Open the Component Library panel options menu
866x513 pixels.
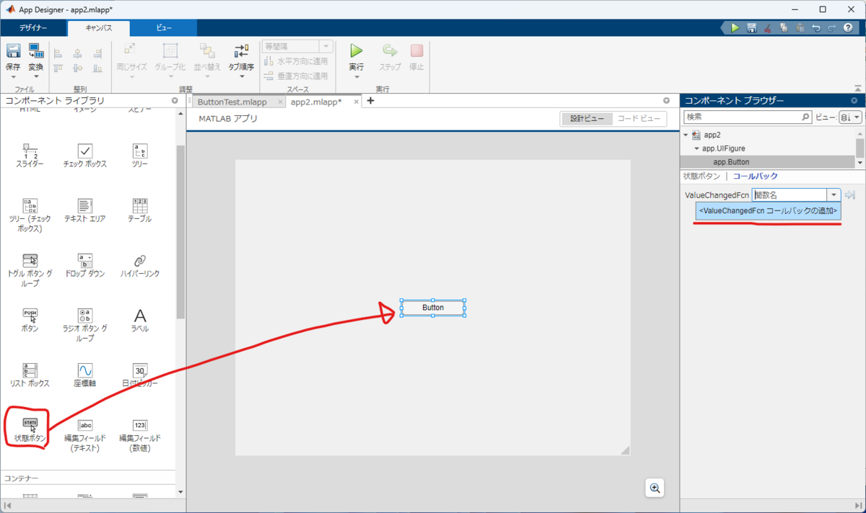[175, 101]
